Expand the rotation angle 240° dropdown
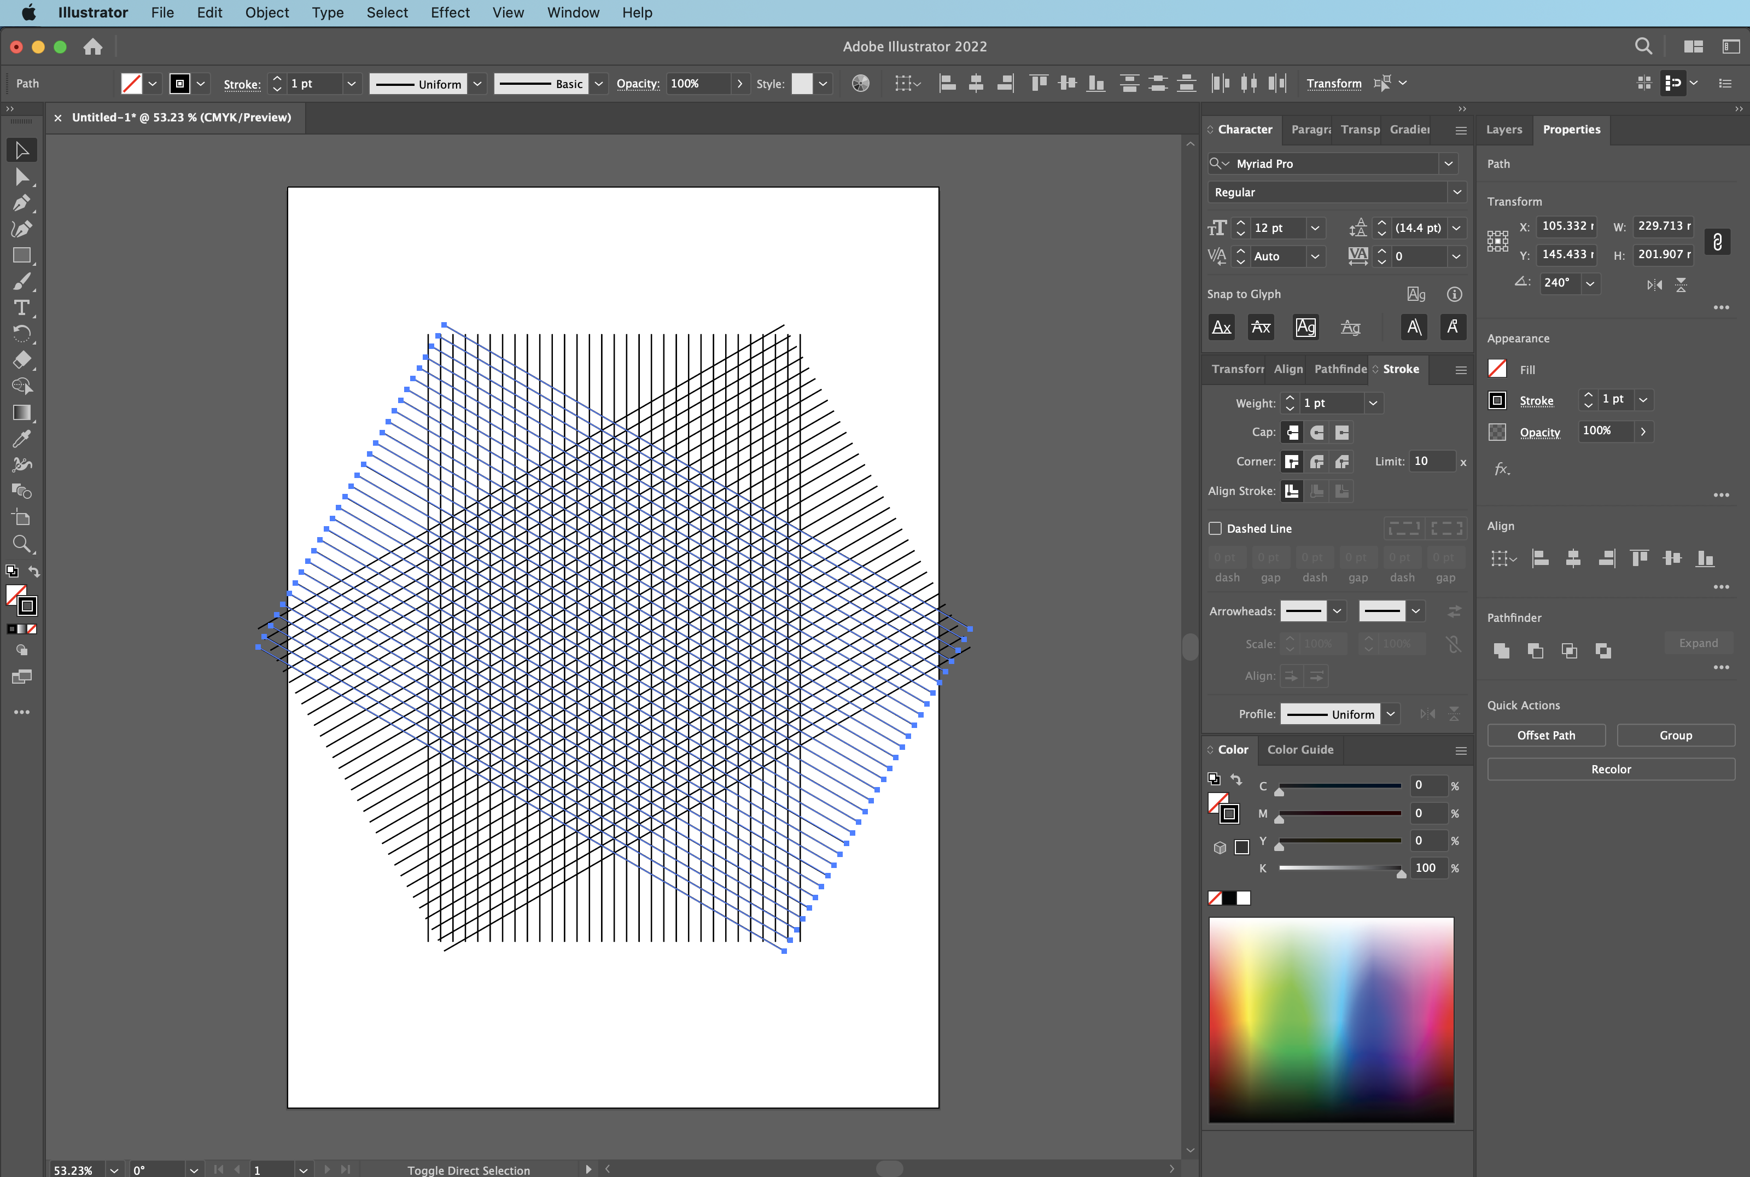The width and height of the screenshot is (1750, 1177). tap(1590, 283)
